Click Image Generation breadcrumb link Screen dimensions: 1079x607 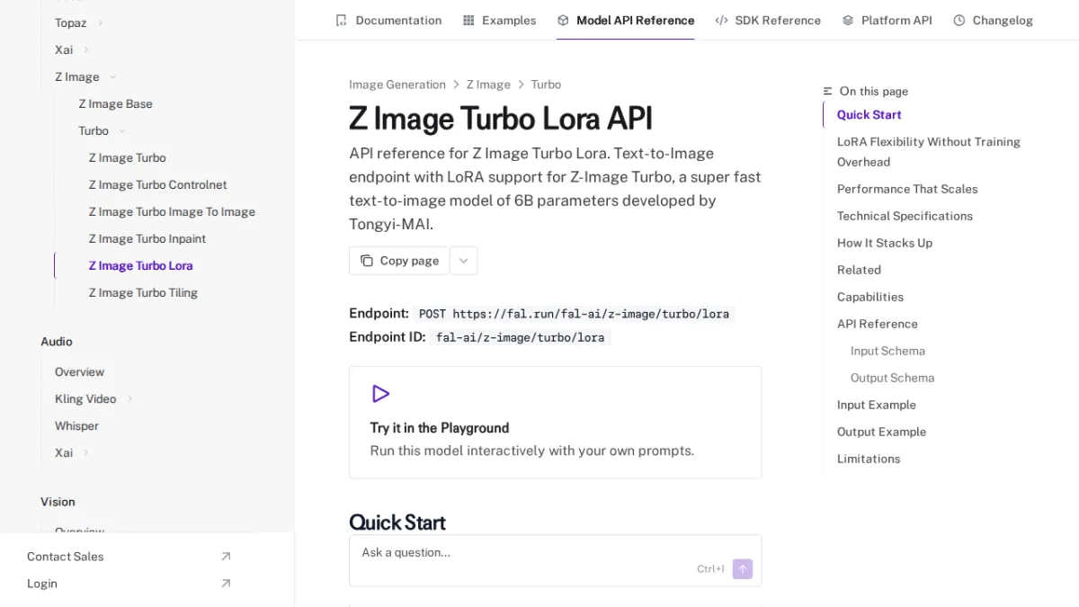pos(397,85)
